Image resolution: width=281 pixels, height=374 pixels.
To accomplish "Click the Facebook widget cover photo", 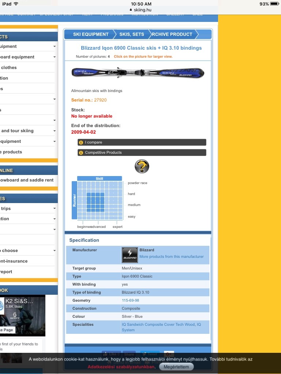I will point(23,316).
